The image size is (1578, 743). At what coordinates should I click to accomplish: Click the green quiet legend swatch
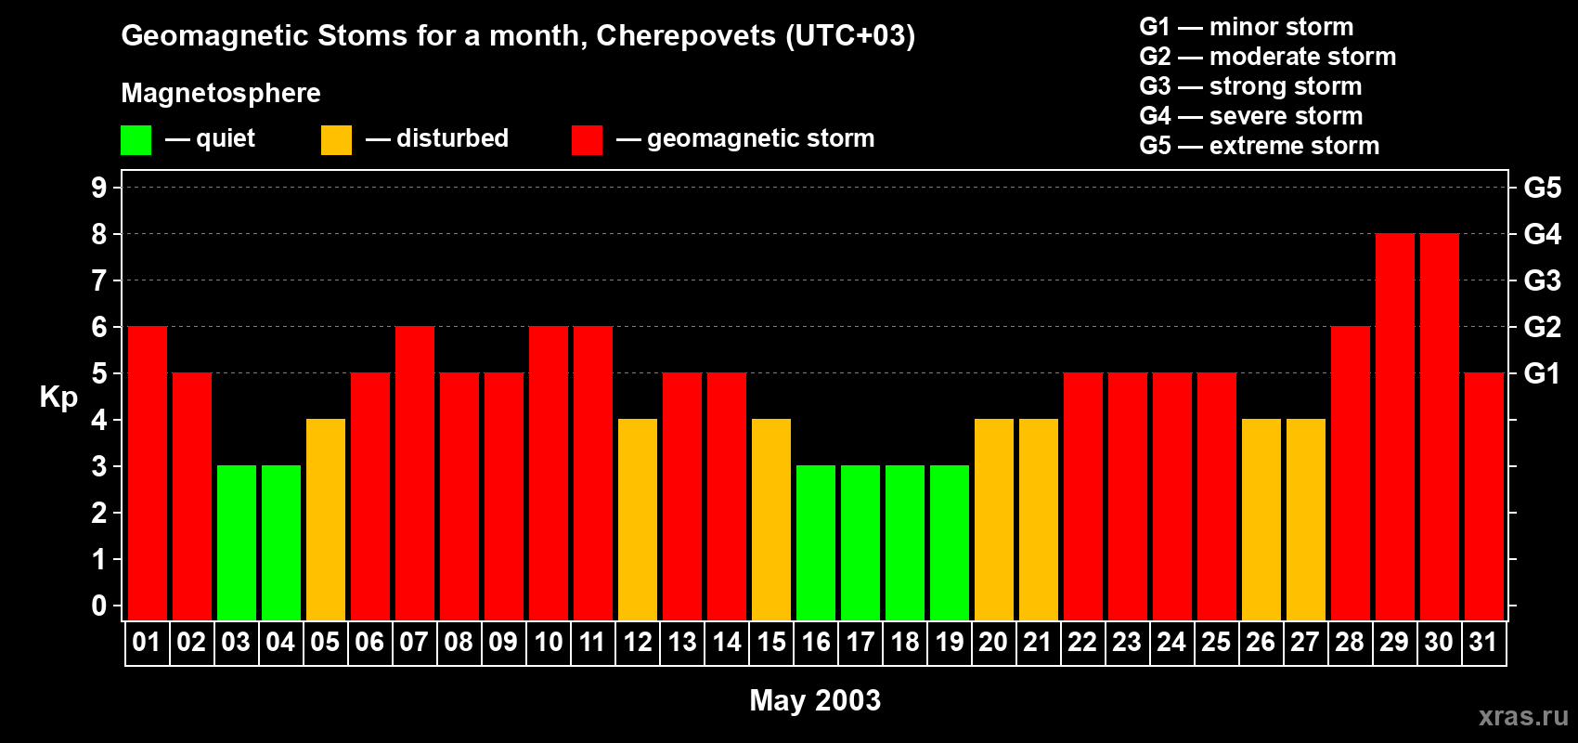(x=136, y=140)
